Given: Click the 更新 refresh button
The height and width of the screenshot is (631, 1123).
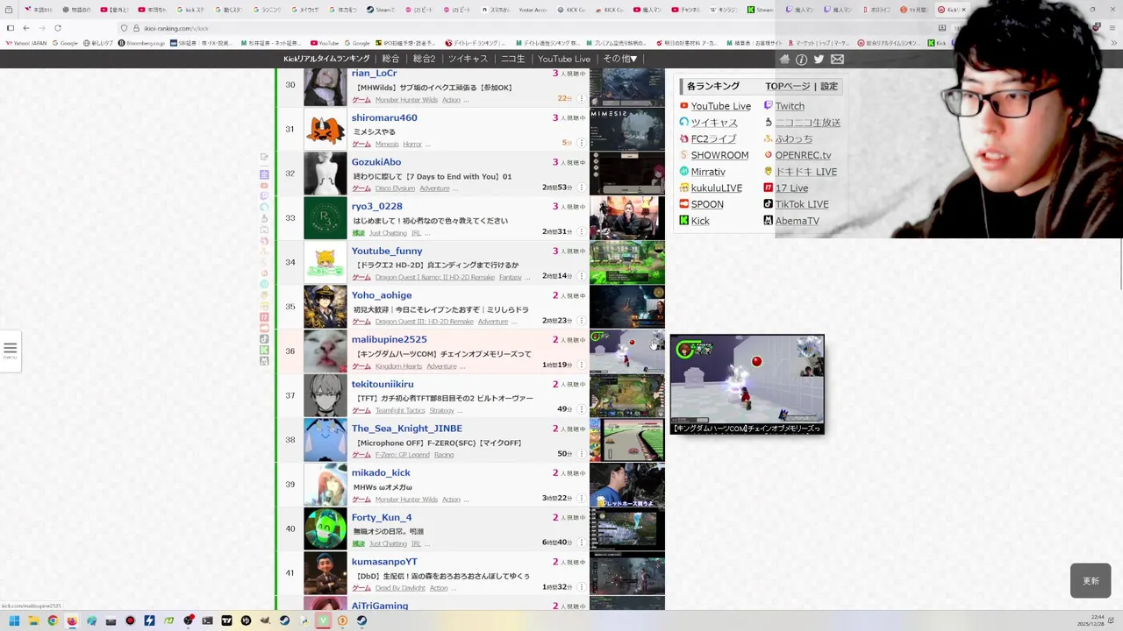Looking at the screenshot, I should (1091, 580).
